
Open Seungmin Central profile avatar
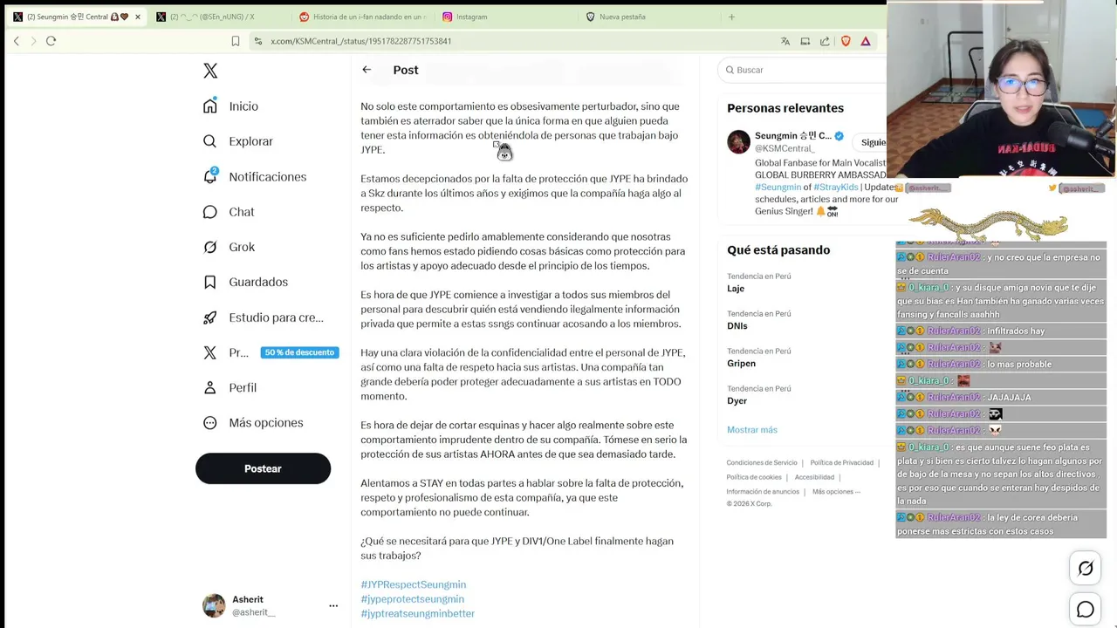[x=739, y=142]
